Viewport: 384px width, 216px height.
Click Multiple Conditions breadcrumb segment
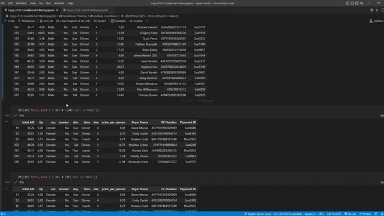(103, 16)
